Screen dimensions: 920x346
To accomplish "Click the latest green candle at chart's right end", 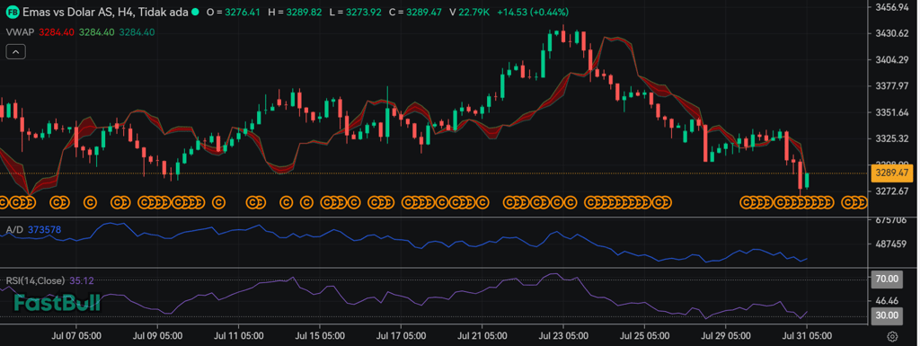I will [808, 181].
